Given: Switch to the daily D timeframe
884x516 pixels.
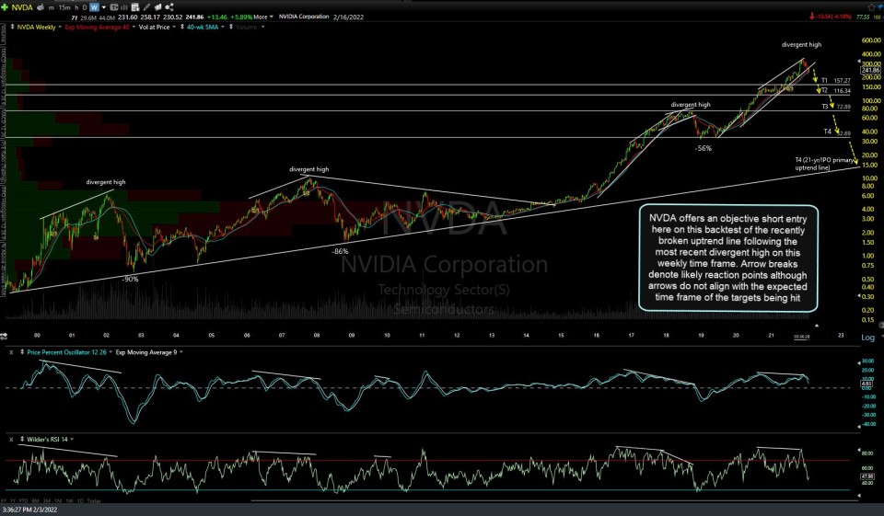Looking at the screenshot, I should click(x=84, y=6).
